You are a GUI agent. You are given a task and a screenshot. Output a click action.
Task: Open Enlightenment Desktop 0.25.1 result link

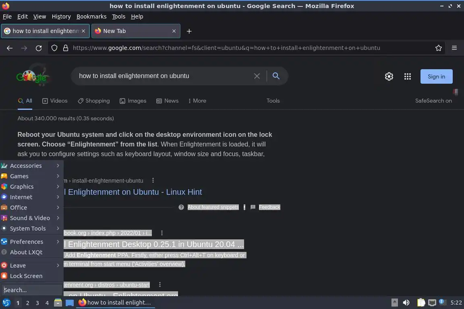[x=154, y=245]
